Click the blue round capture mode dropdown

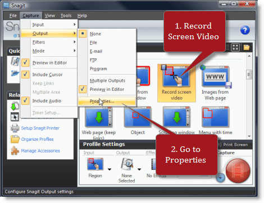(x=221, y=178)
